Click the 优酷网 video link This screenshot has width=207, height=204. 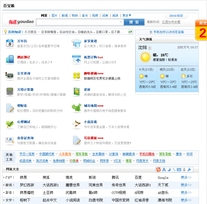click(x=71, y=193)
